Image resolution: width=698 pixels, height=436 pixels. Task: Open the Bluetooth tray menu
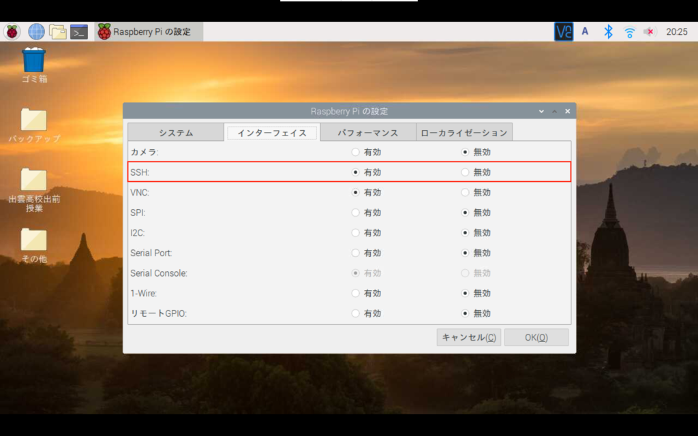[608, 31]
